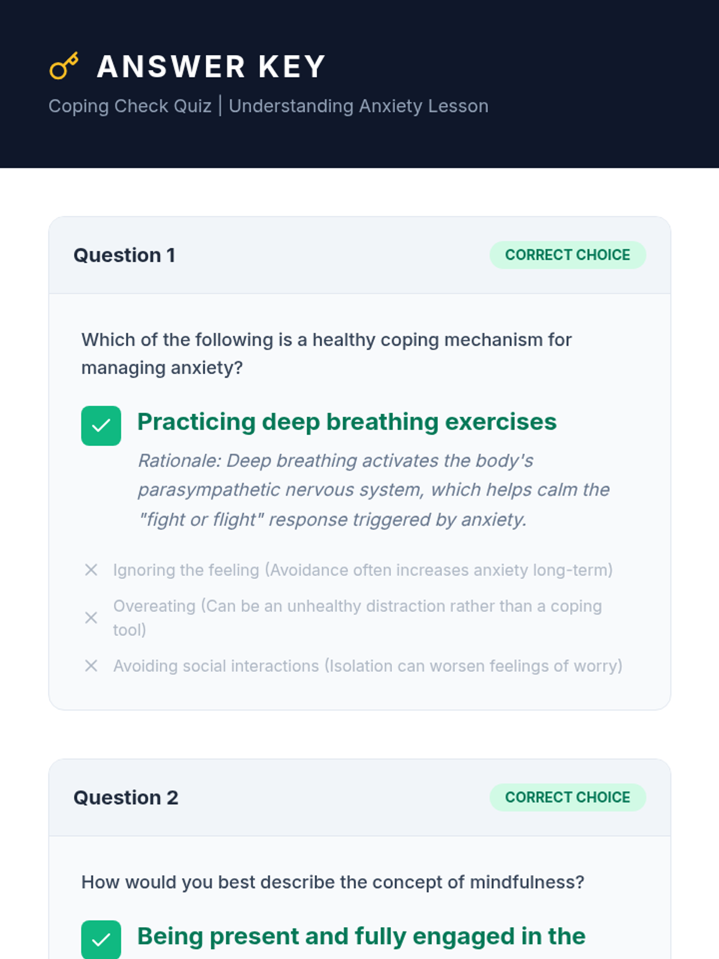
Task: Select Practicing deep breathing exercises answer text
Action: click(x=347, y=422)
